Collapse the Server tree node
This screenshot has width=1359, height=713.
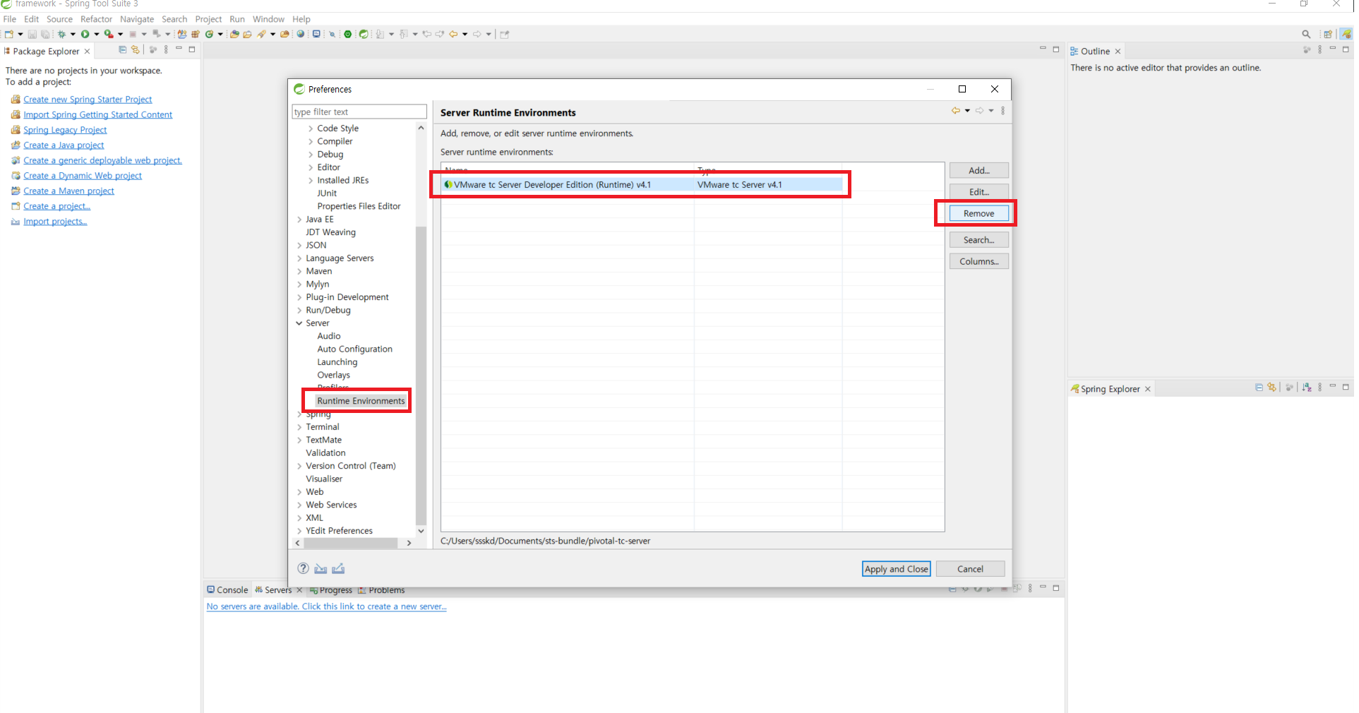point(299,323)
